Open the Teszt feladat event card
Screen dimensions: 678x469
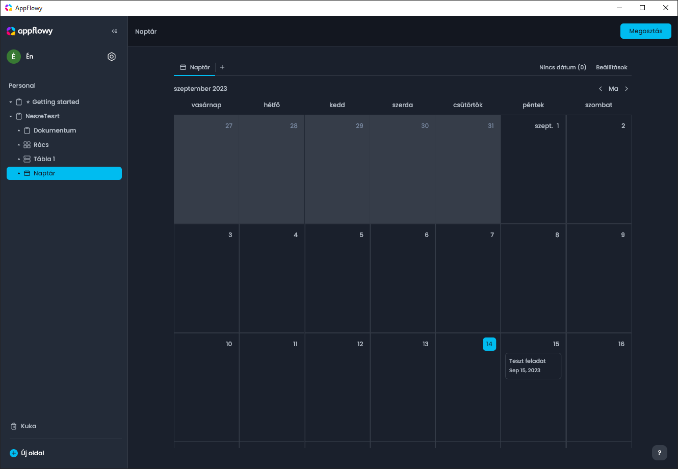point(533,366)
